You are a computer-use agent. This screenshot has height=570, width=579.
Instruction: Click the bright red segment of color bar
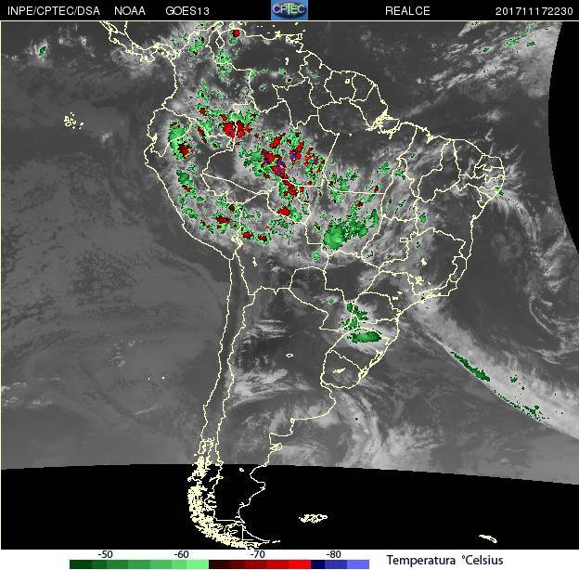[299, 564]
